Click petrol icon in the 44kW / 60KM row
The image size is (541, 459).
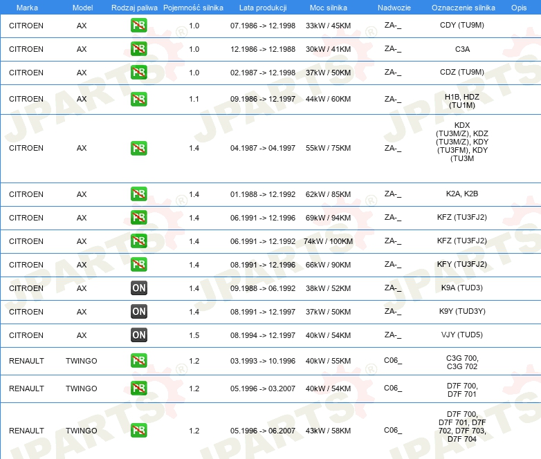click(138, 99)
